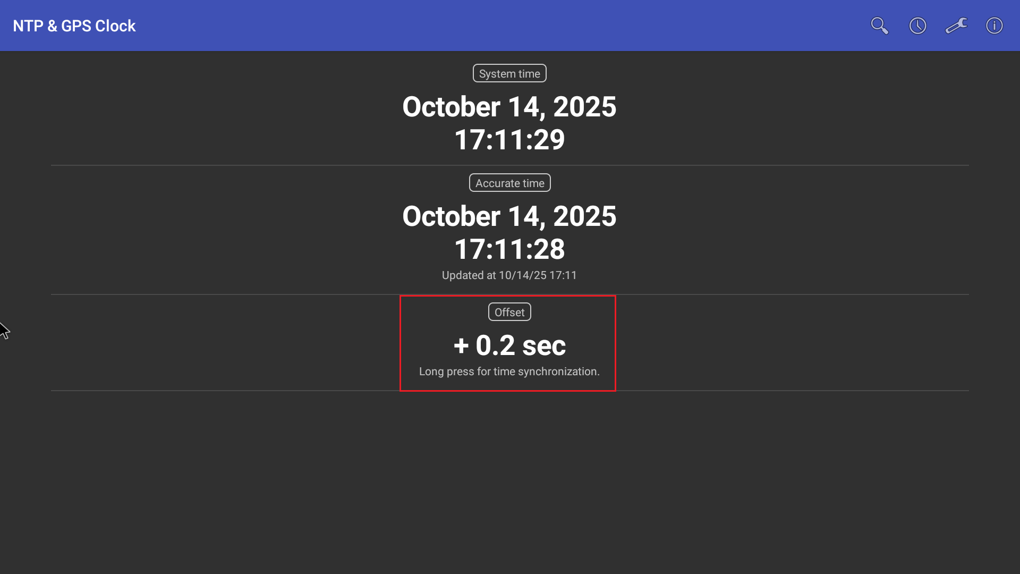Screen dimensions: 1020x574
Task: Click the empty dark area below the offset
Action: (509, 478)
